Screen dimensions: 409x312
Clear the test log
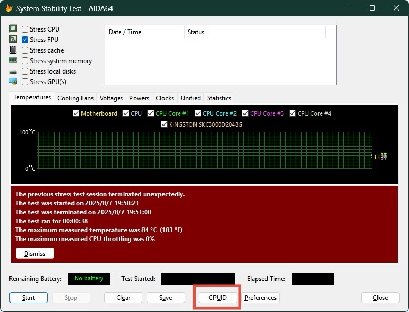coord(123,298)
